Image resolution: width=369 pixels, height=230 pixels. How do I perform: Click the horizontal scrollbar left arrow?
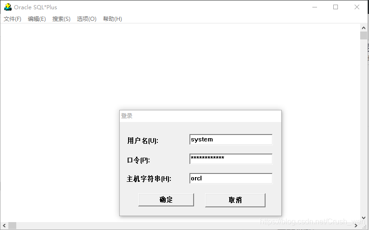(4, 225)
